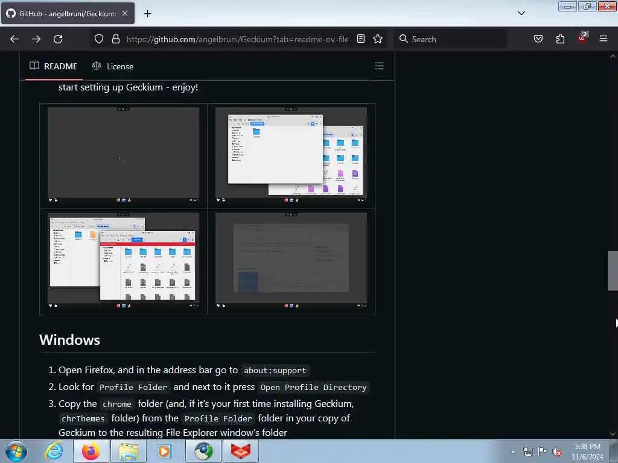Open screenshot with two overlapping file windows
Screen dimensions: 618x463
tap(123, 262)
